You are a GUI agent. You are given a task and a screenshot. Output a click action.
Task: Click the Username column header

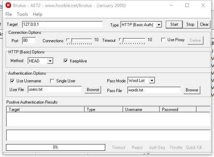click(141, 110)
